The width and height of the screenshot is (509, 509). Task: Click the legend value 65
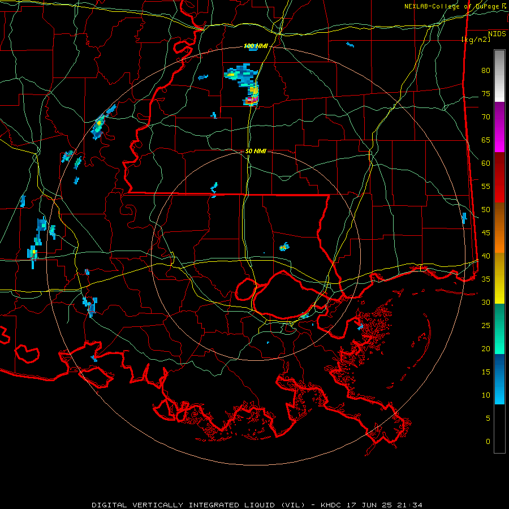486,140
